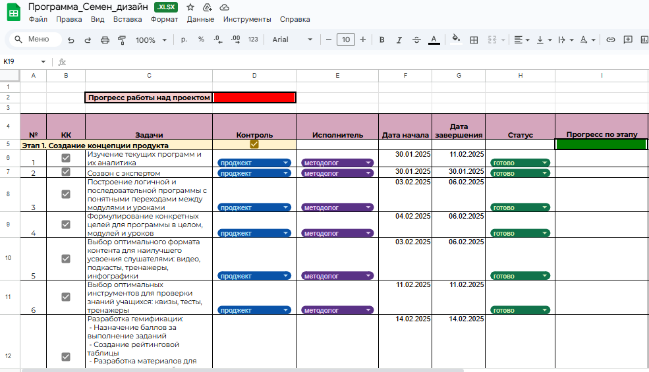Viewport: 649px width, 372px height.
Task: Open the Вид menu
Action: 98,20
